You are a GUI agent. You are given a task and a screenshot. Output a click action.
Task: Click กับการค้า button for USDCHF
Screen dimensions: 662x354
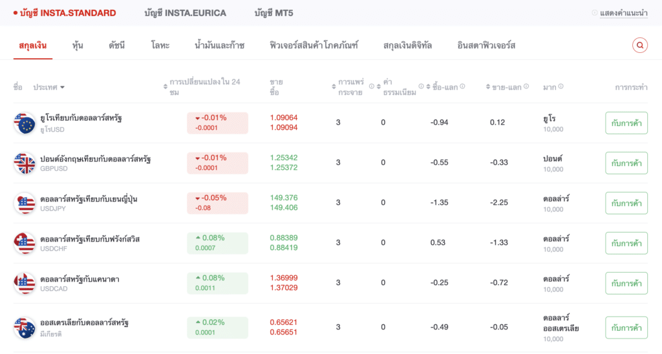click(626, 244)
